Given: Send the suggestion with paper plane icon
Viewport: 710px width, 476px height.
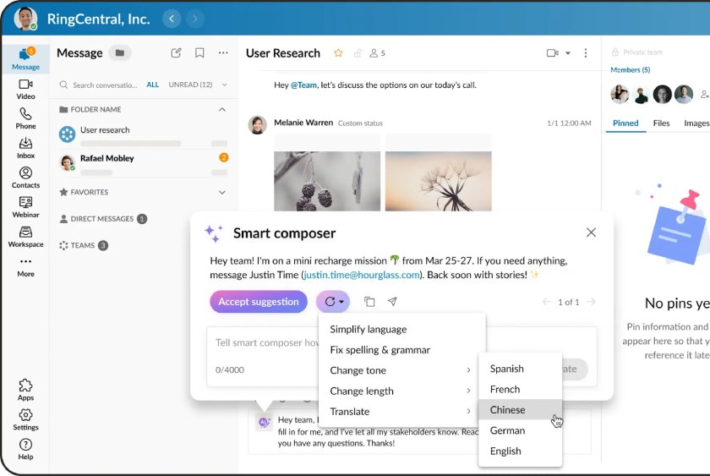Looking at the screenshot, I should point(392,302).
